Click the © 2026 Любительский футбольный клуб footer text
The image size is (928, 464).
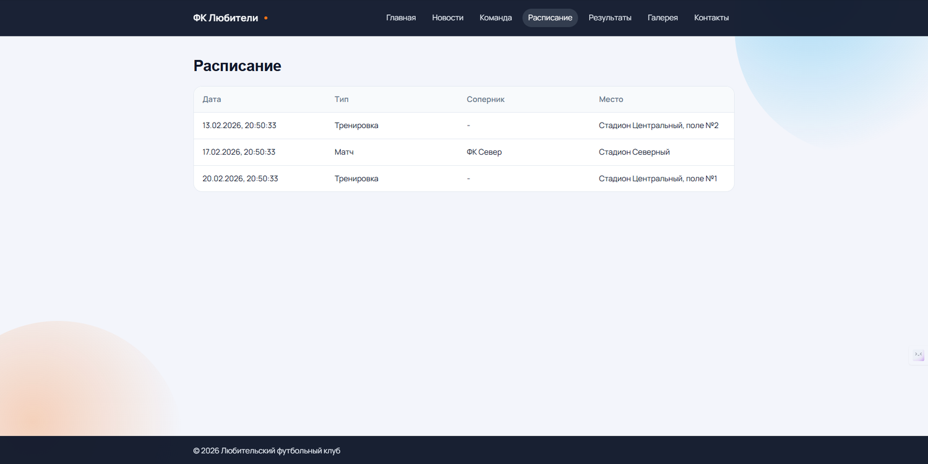[267, 451]
